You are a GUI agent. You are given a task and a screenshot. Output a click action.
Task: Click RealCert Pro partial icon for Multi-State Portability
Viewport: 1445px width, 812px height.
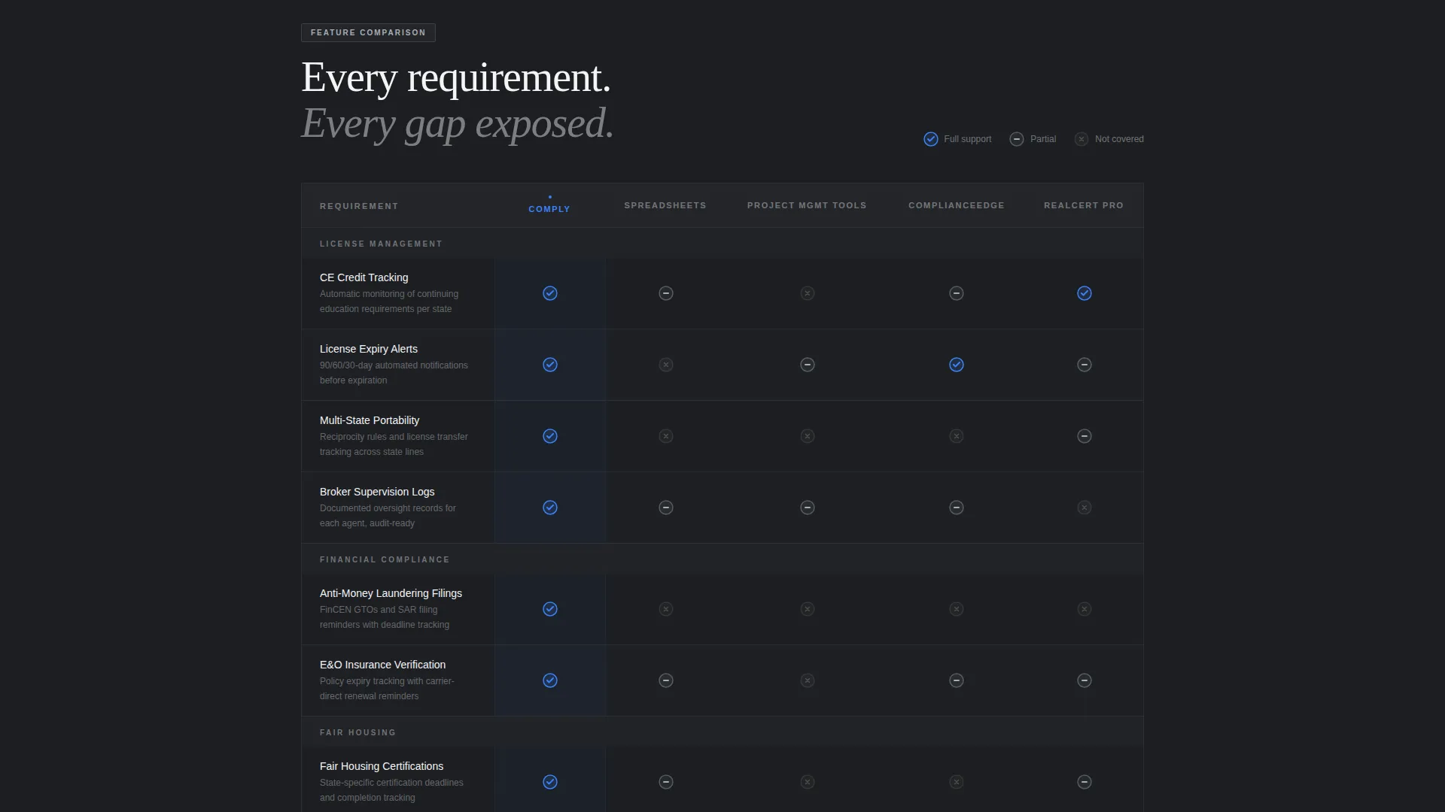[x=1085, y=436]
